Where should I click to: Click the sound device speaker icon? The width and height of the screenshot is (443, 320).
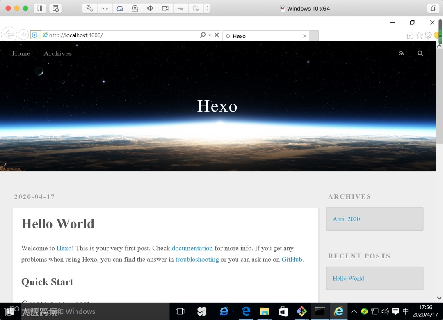[150, 8]
